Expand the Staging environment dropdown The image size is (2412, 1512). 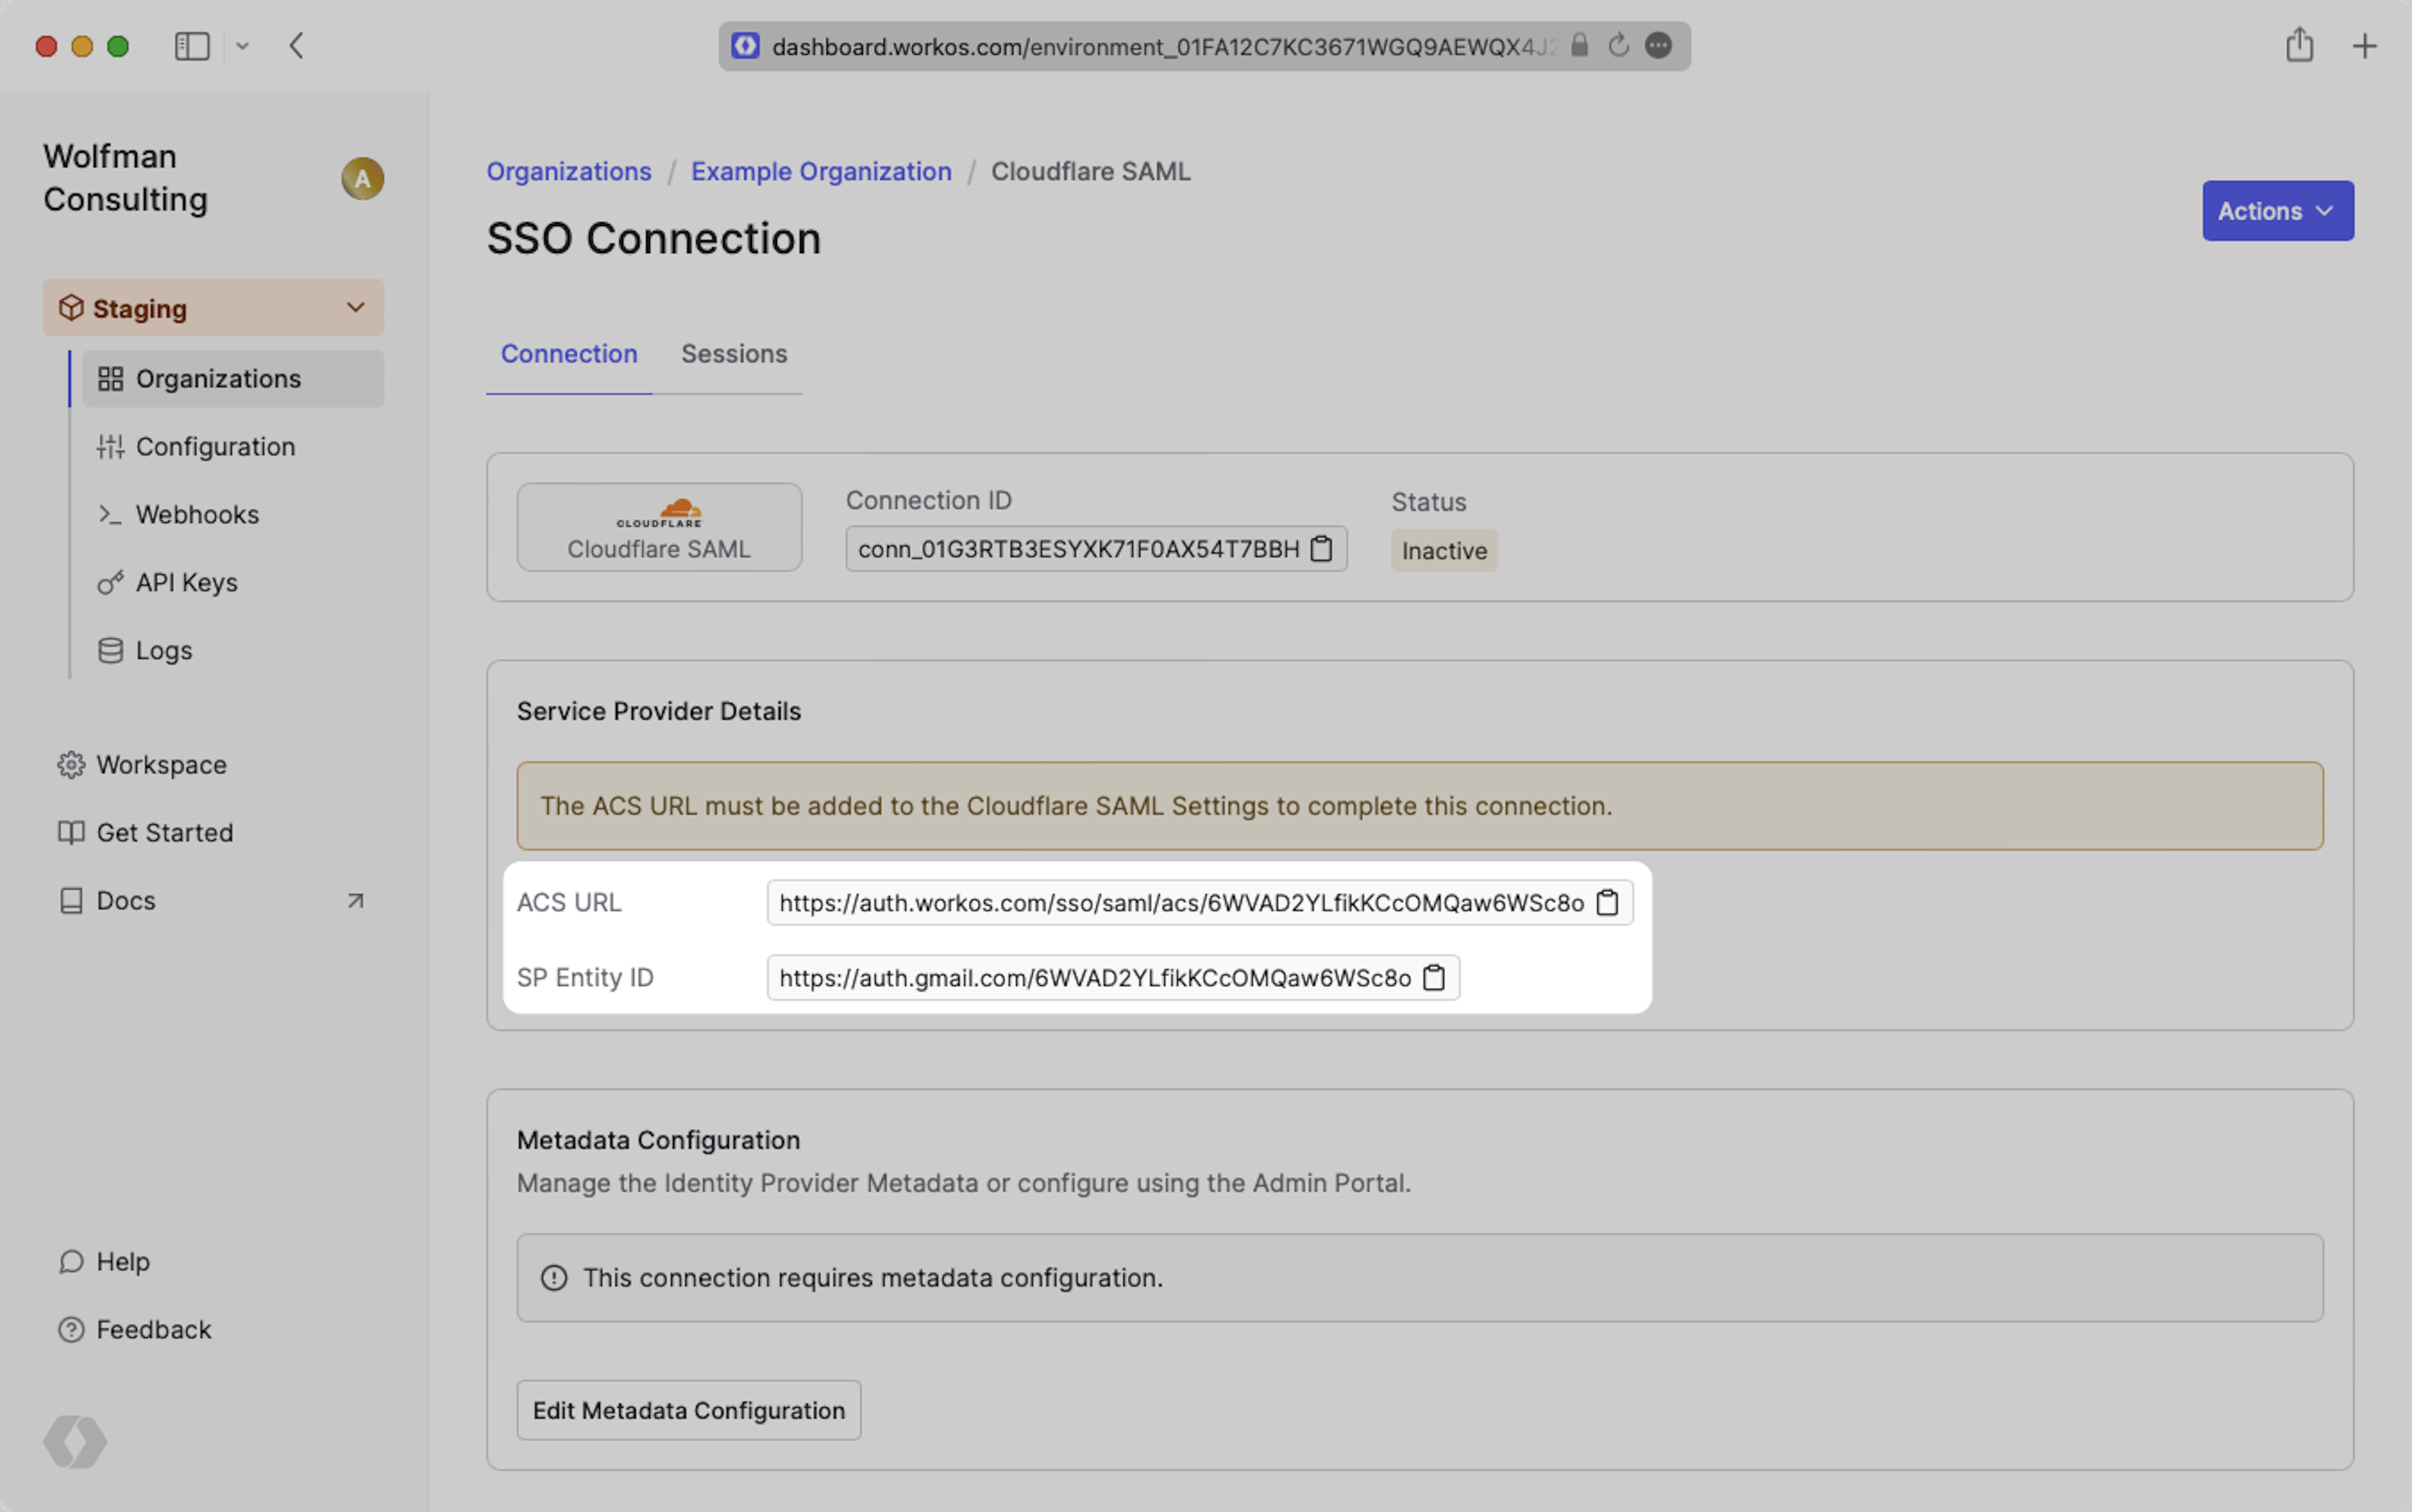pos(213,308)
